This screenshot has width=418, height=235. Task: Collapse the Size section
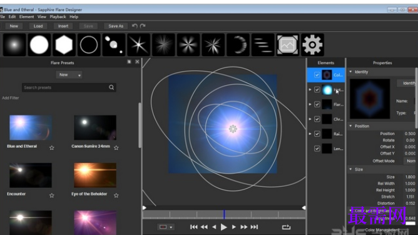351,169
